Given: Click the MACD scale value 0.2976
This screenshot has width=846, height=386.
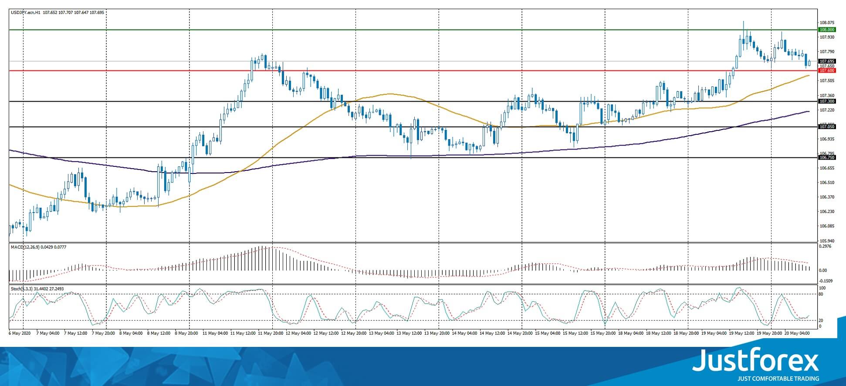Looking at the screenshot, I should click(826, 247).
